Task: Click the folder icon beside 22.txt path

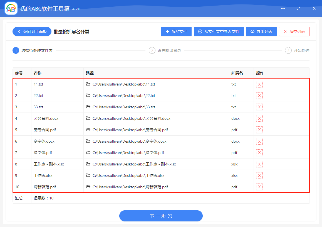Action: [x=88, y=95]
